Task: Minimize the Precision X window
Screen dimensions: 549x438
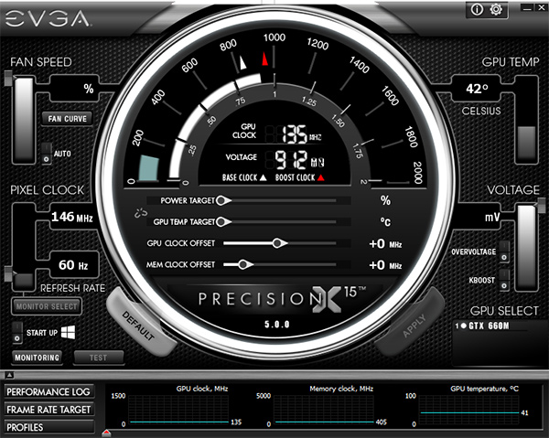Action: 527,7
